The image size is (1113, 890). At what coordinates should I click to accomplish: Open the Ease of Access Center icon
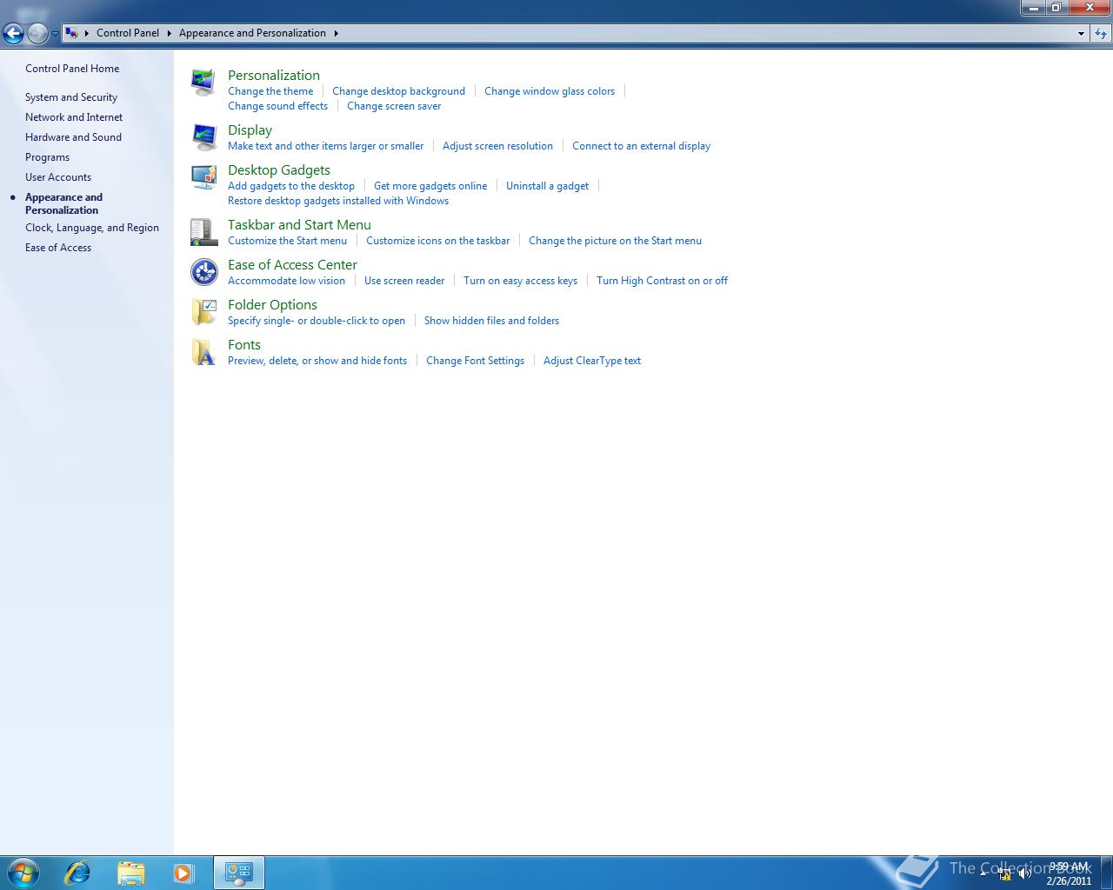coord(203,272)
